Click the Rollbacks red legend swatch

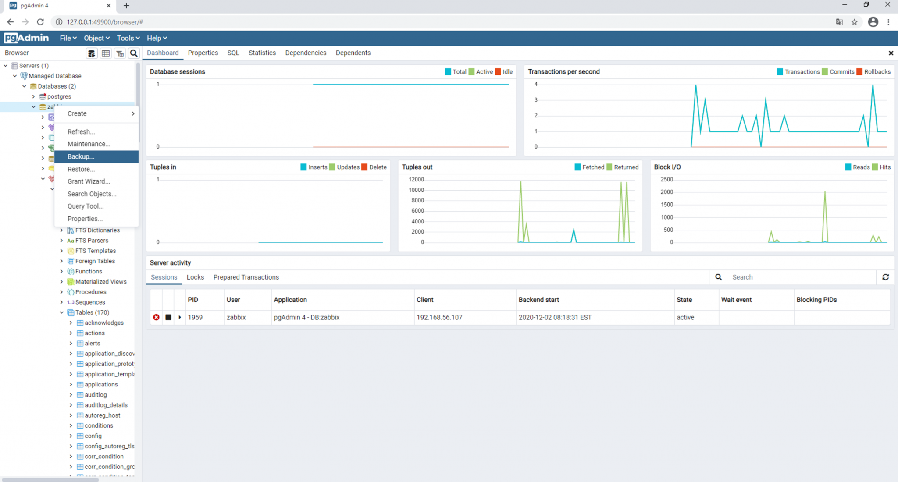click(859, 72)
